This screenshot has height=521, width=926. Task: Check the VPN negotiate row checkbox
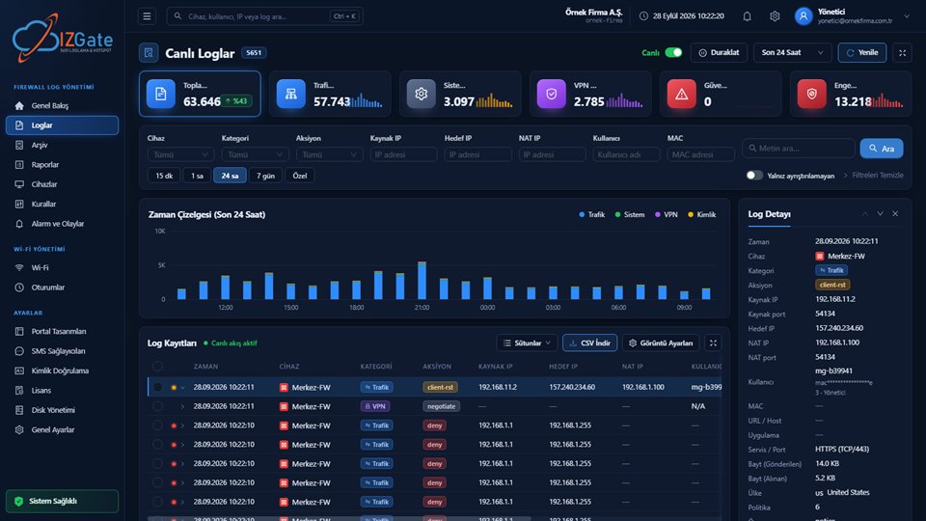[x=157, y=406]
